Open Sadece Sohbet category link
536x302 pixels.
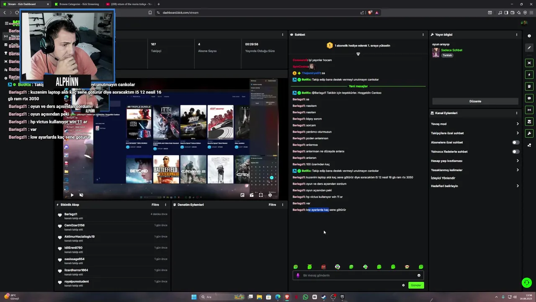(451, 50)
